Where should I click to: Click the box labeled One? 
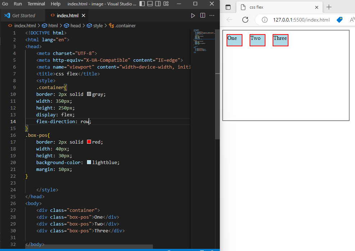[235, 40]
